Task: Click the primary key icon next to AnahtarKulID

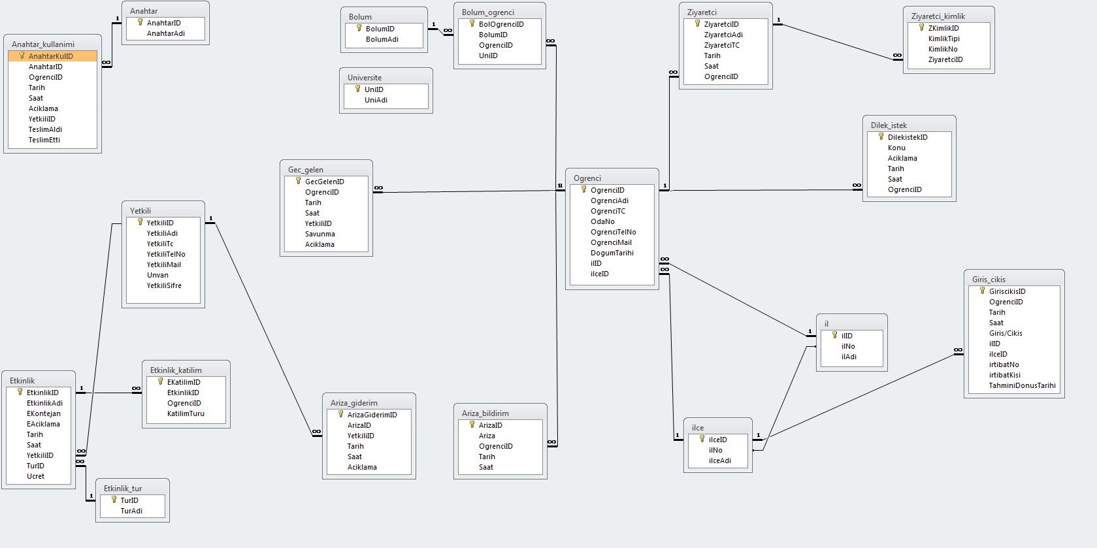Action: click(x=22, y=56)
